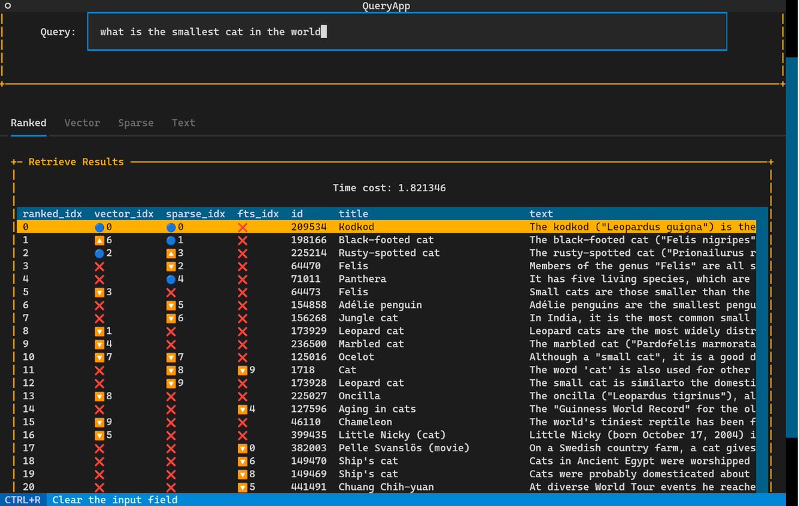The height and width of the screenshot is (506, 800).
Task: Click the down-arrow sparse_idx 5 in the Adélie penguin row
Action: [x=174, y=305]
